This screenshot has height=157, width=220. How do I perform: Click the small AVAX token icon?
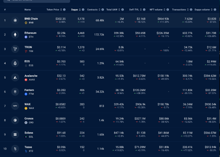tap(26, 80)
